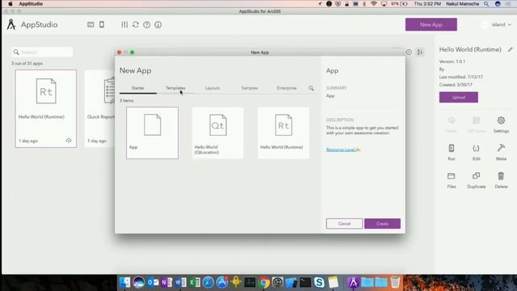Viewport: 517px width, 291px height.
Task: Click the refresh icon in the AppStudio toolbar
Action: pos(136,25)
